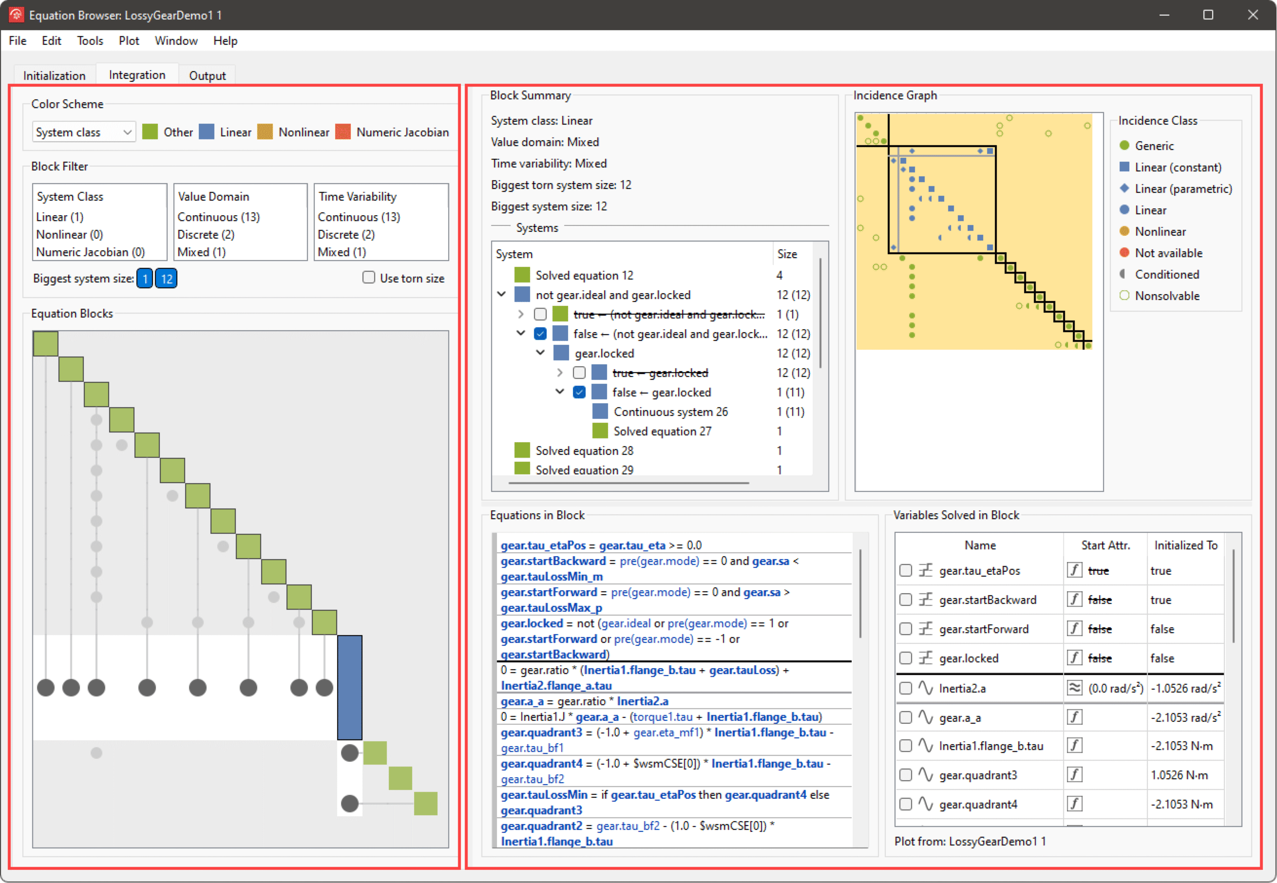Tick the gear.quadrant3 variable checkbox
This screenshot has width=1277, height=883.
tap(906, 775)
